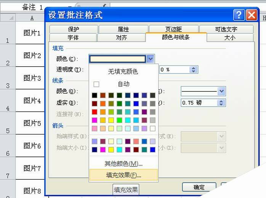Switch to the 字体 tab

(x=73, y=37)
